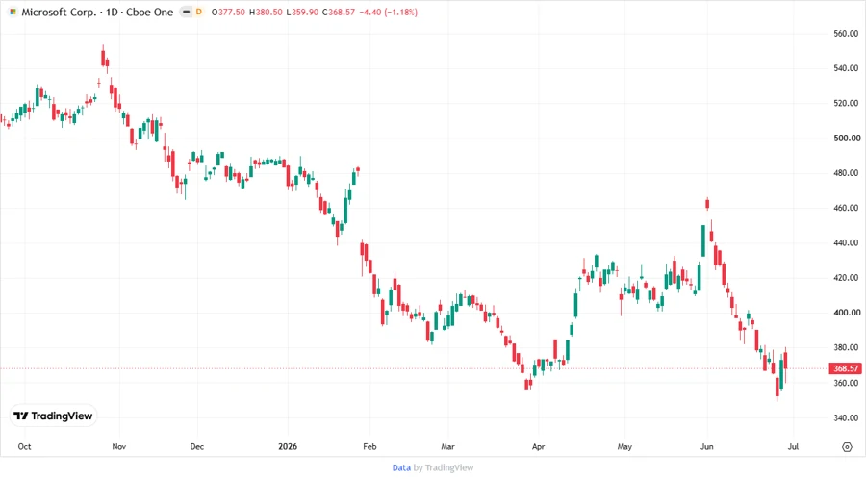Click Microsoft Corp. 1D Cboe One title
The width and height of the screenshot is (866, 479).
tap(97, 12)
